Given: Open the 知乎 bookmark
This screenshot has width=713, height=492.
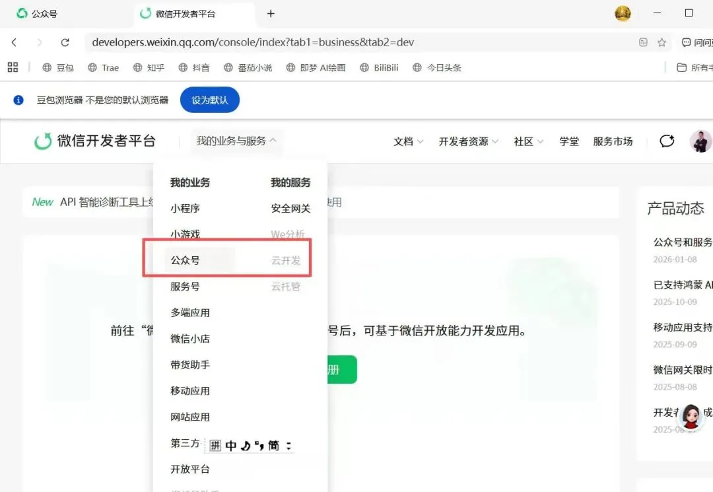Looking at the screenshot, I should coord(149,68).
